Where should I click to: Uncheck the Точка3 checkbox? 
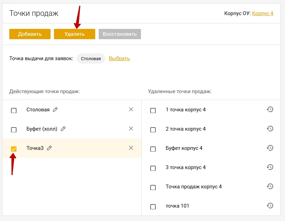pos(14,149)
